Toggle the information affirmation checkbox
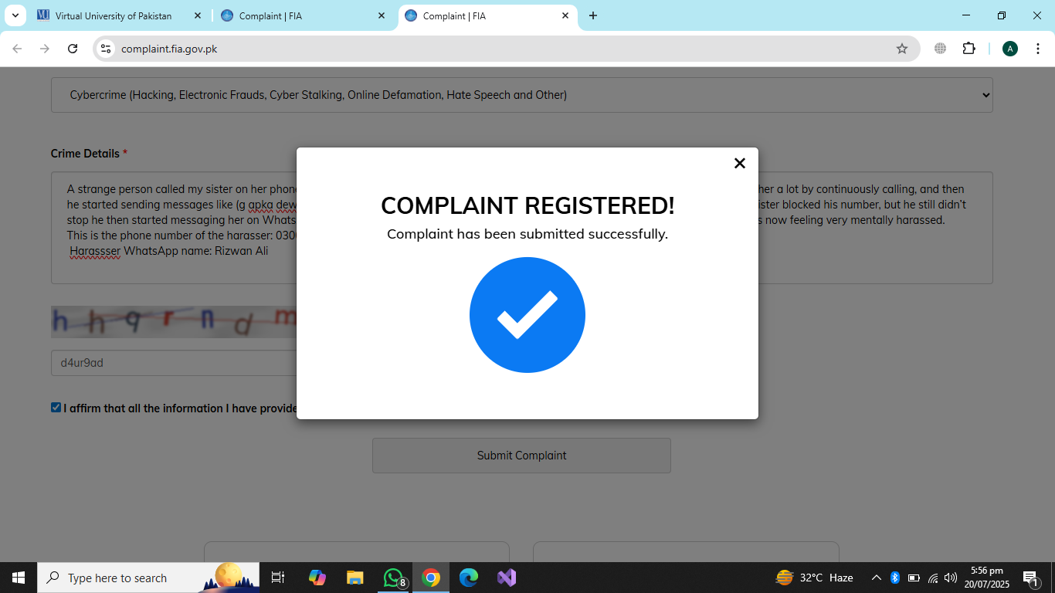The image size is (1055, 593). (x=56, y=408)
